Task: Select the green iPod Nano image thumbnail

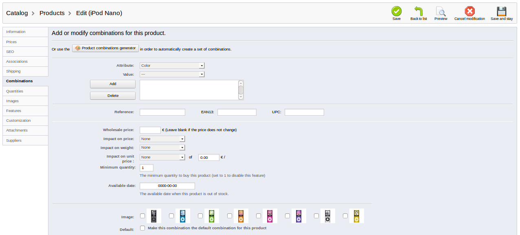Action: (x=212, y=216)
